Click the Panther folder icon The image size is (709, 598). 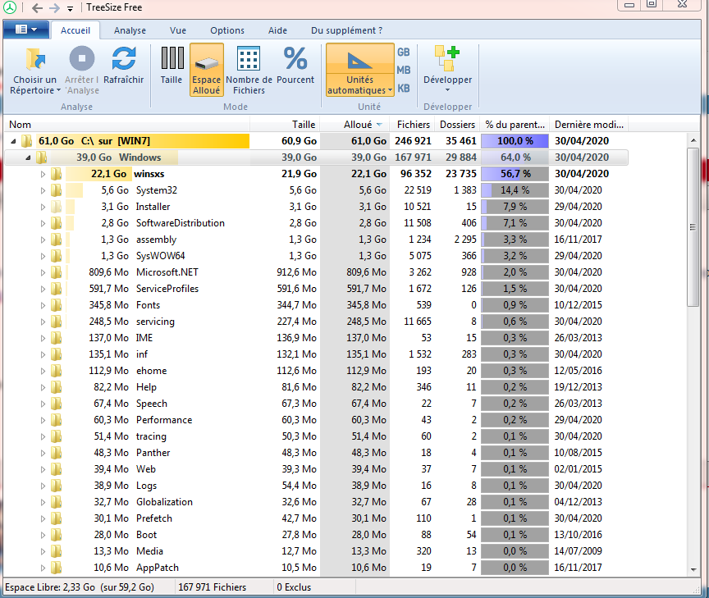coord(56,453)
